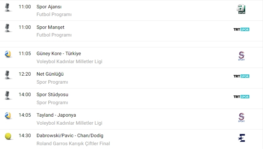Click TRT Spor logo in Spor Stüdyosu row

click(x=241, y=97)
